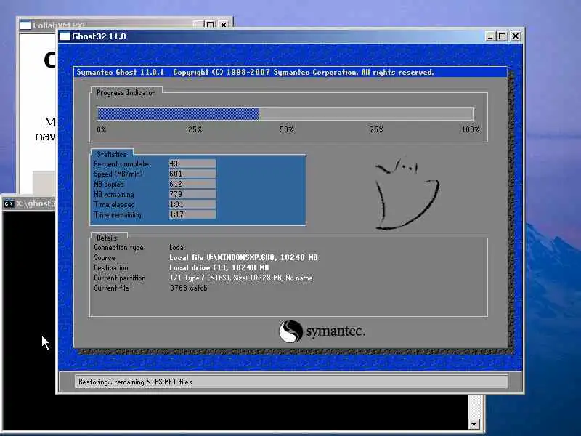Close the CollabVM window behind Ghost
Viewport: 581px width, 436px height.
(224, 25)
